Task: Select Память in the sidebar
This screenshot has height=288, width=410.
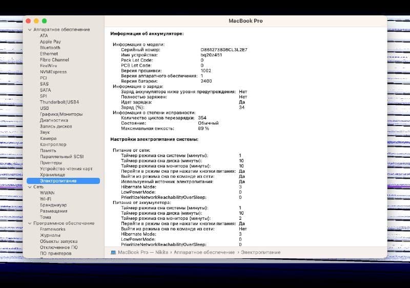Action: tap(48, 151)
